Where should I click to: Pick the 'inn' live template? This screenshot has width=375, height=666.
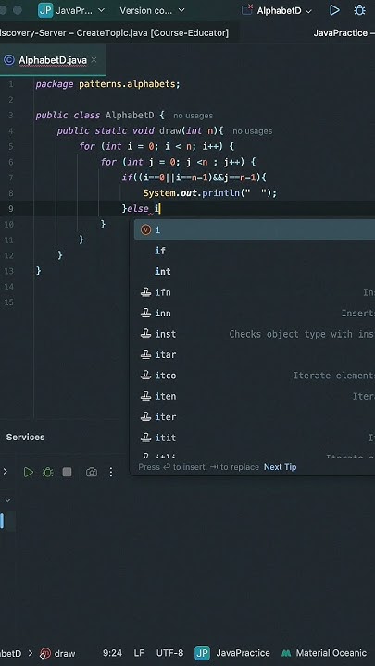(255, 313)
